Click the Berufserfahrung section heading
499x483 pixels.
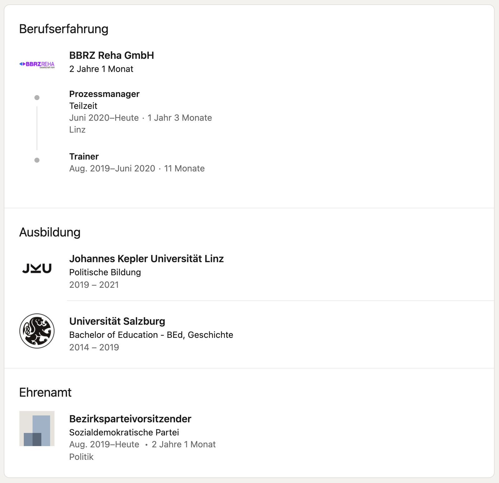(x=64, y=29)
